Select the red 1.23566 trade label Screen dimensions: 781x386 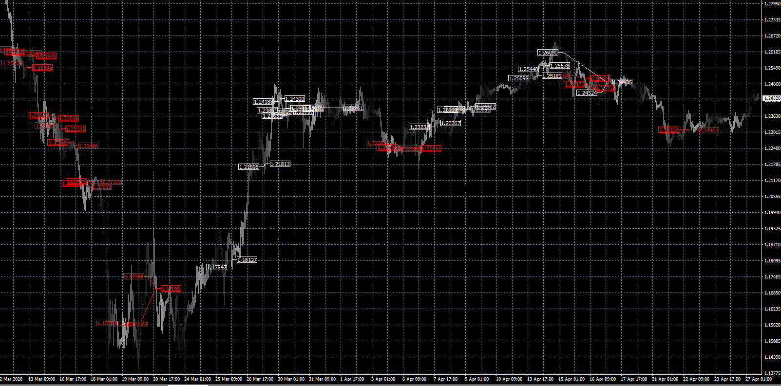click(x=69, y=118)
